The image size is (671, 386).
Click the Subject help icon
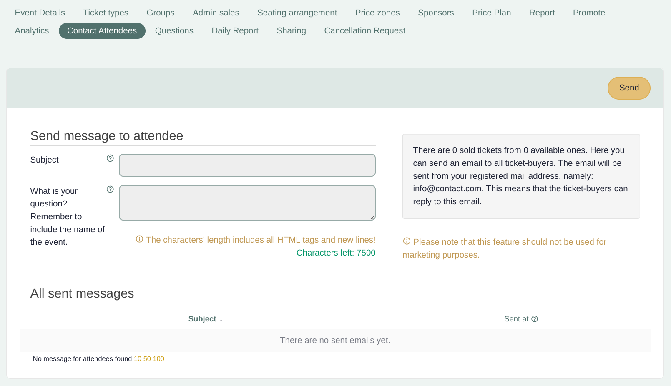(x=110, y=158)
